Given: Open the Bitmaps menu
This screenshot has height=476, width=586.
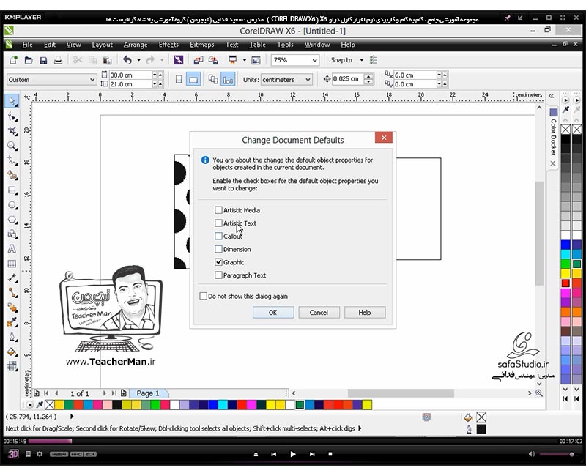Looking at the screenshot, I should 202,45.
